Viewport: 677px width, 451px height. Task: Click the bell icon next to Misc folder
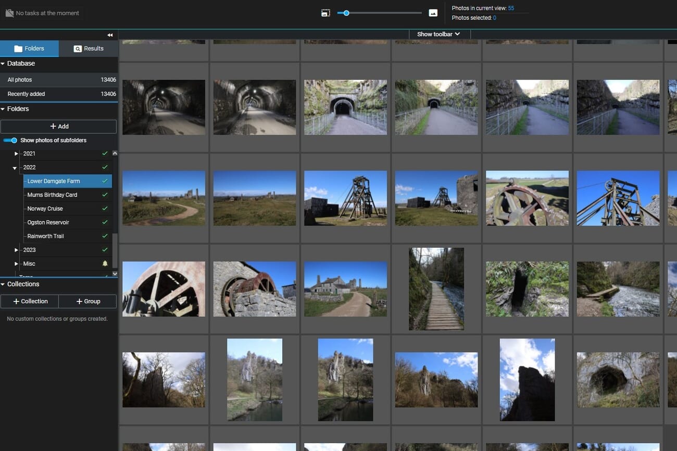(x=105, y=264)
